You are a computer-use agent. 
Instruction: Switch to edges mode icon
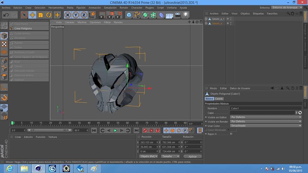4,69
